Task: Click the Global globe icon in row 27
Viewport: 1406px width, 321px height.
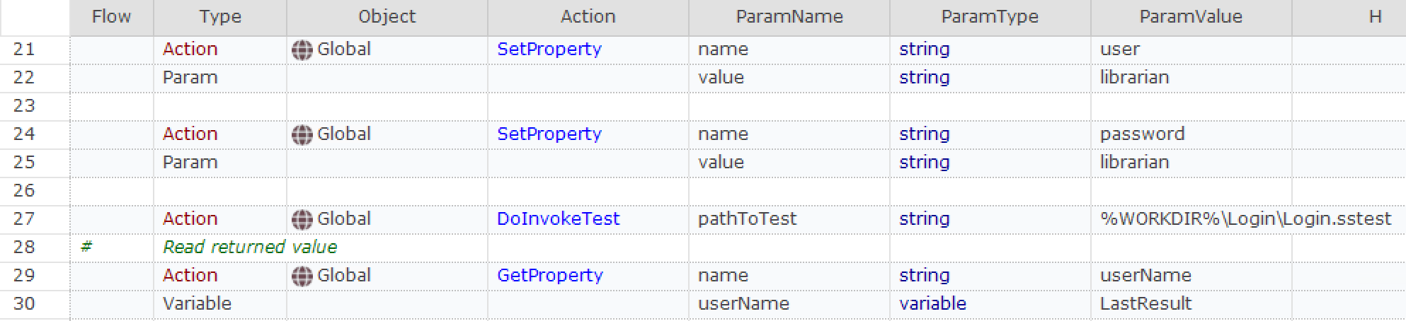Action: 302,220
